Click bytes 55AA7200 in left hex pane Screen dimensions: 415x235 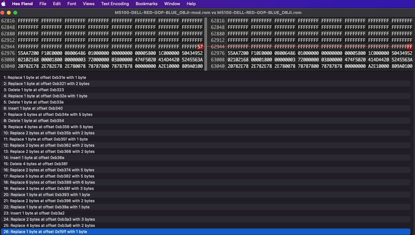tap(28, 53)
